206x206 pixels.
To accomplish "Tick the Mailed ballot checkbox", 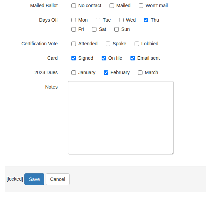I will [x=112, y=5].
